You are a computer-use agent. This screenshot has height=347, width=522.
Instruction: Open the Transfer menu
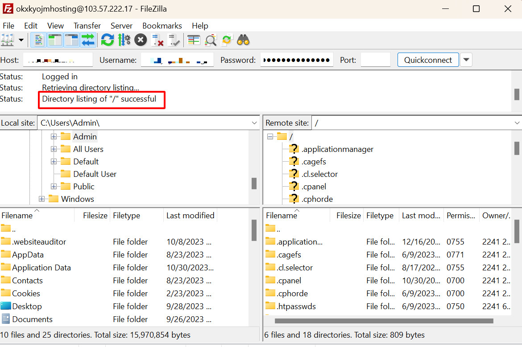(87, 25)
